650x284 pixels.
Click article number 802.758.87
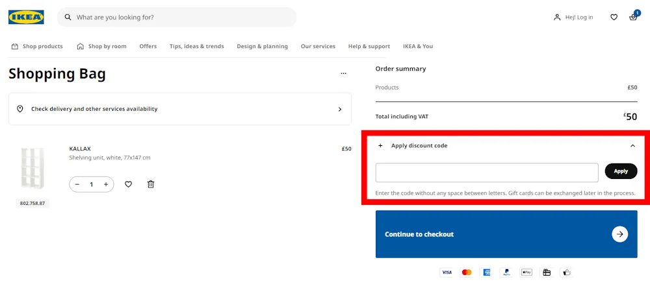[x=32, y=204]
